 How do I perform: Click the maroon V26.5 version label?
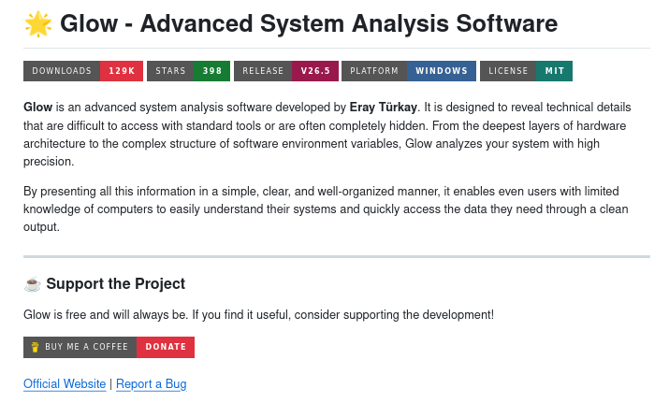315,71
